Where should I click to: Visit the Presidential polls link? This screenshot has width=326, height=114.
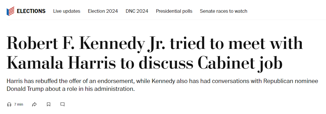pyautogui.click(x=174, y=11)
